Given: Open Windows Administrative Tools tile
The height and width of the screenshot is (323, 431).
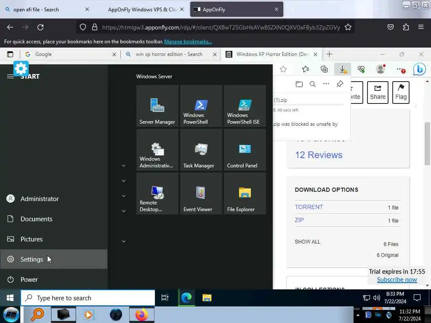Looking at the screenshot, I should [157, 150].
